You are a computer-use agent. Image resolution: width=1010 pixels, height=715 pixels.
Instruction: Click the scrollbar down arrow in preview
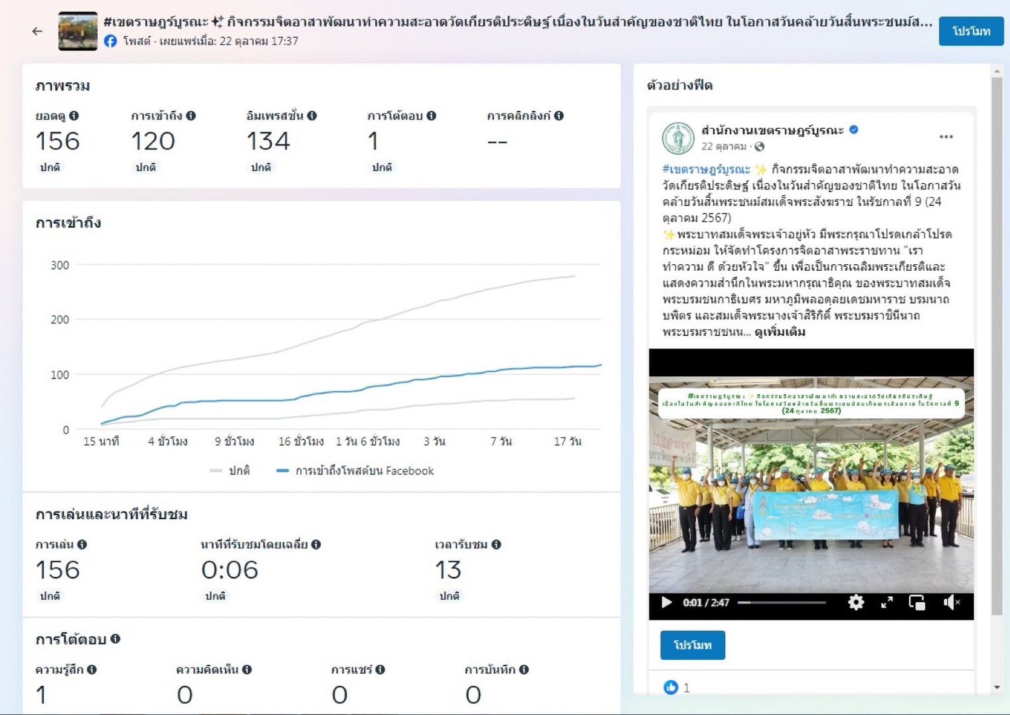click(x=997, y=688)
